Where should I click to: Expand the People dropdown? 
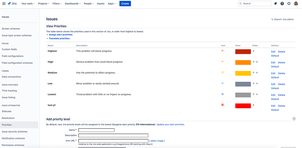[x=89, y=3]
